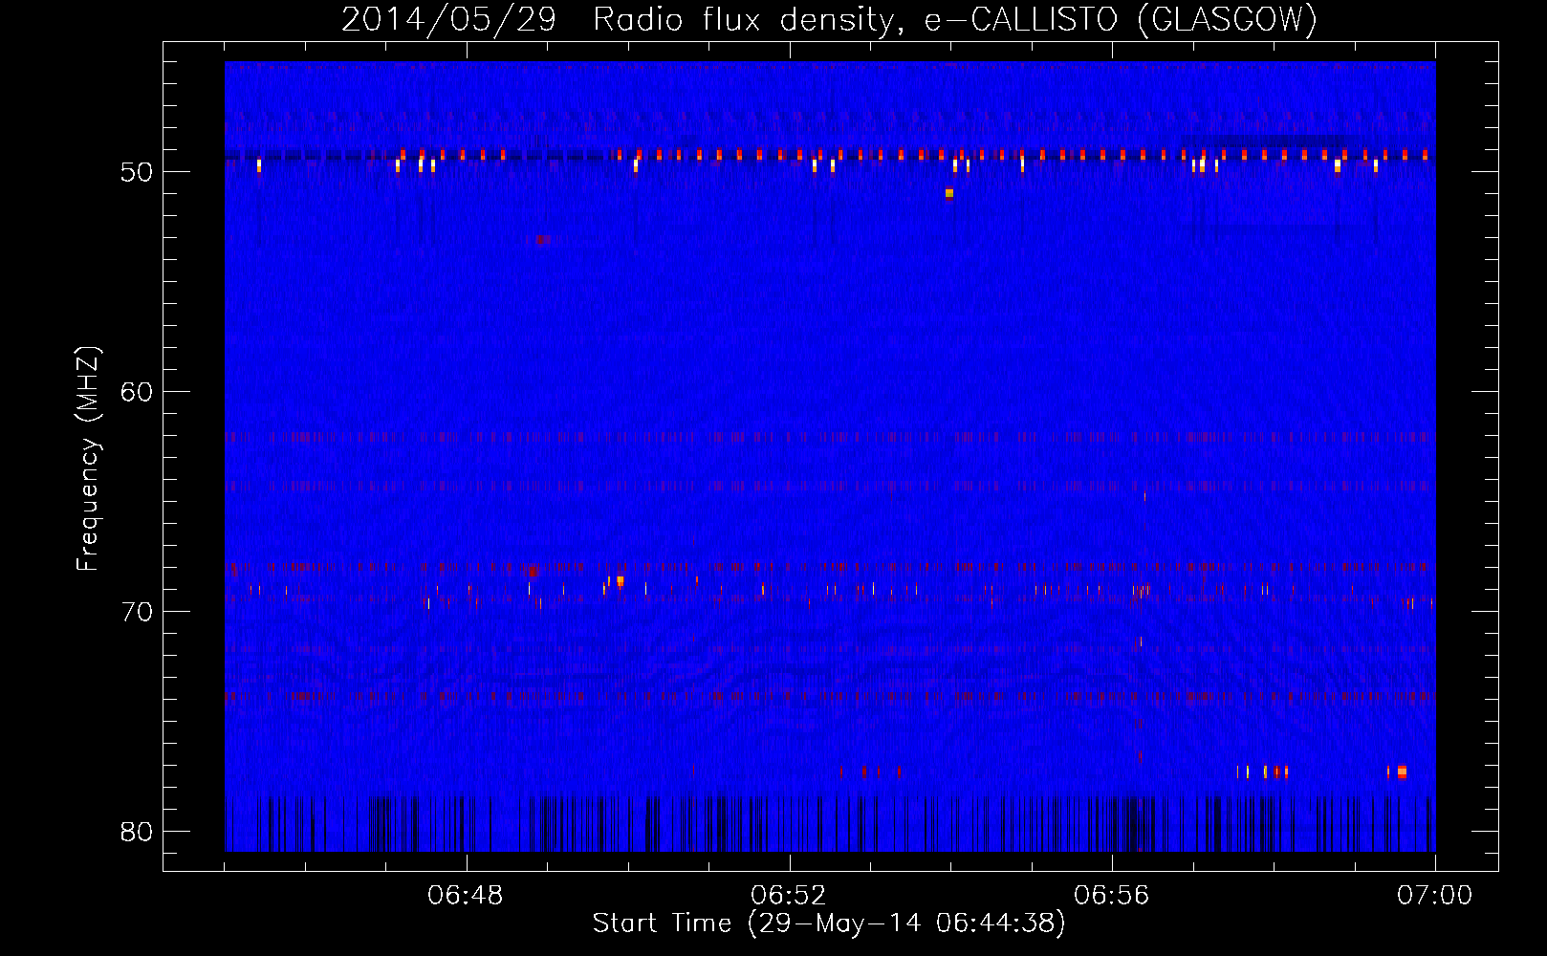Screen dimensions: 1547x956
Task: Select the 50 frequency tick label
Action: 137,172
